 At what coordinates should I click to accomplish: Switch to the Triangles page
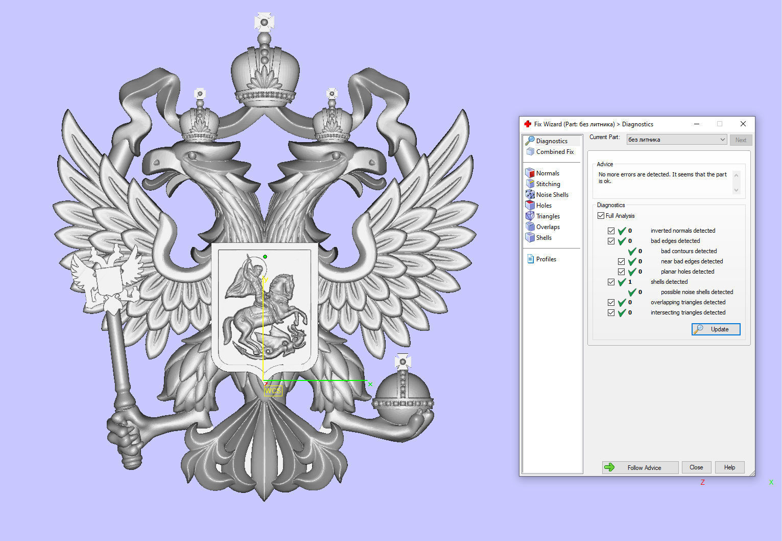point(548,216)
